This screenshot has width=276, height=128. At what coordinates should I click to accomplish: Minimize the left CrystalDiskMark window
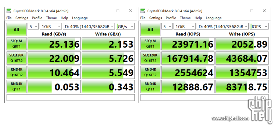105,11
